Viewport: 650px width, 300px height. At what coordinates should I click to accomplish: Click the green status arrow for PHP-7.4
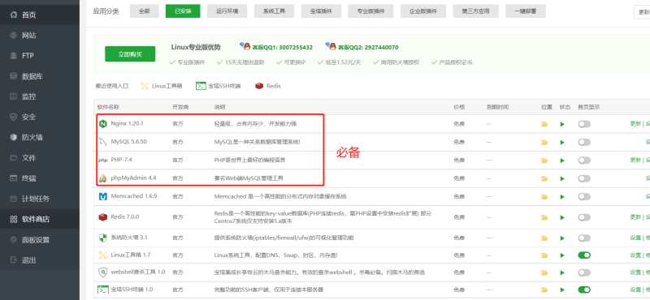click(x=562, y=161)
